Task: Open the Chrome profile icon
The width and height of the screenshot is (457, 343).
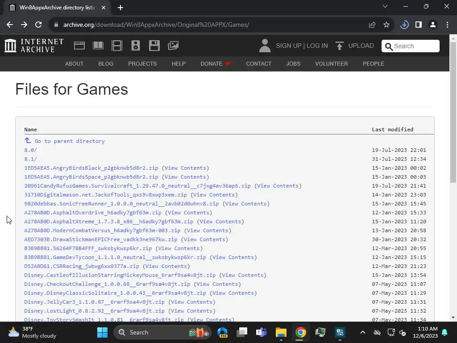Action: [433, 25]
